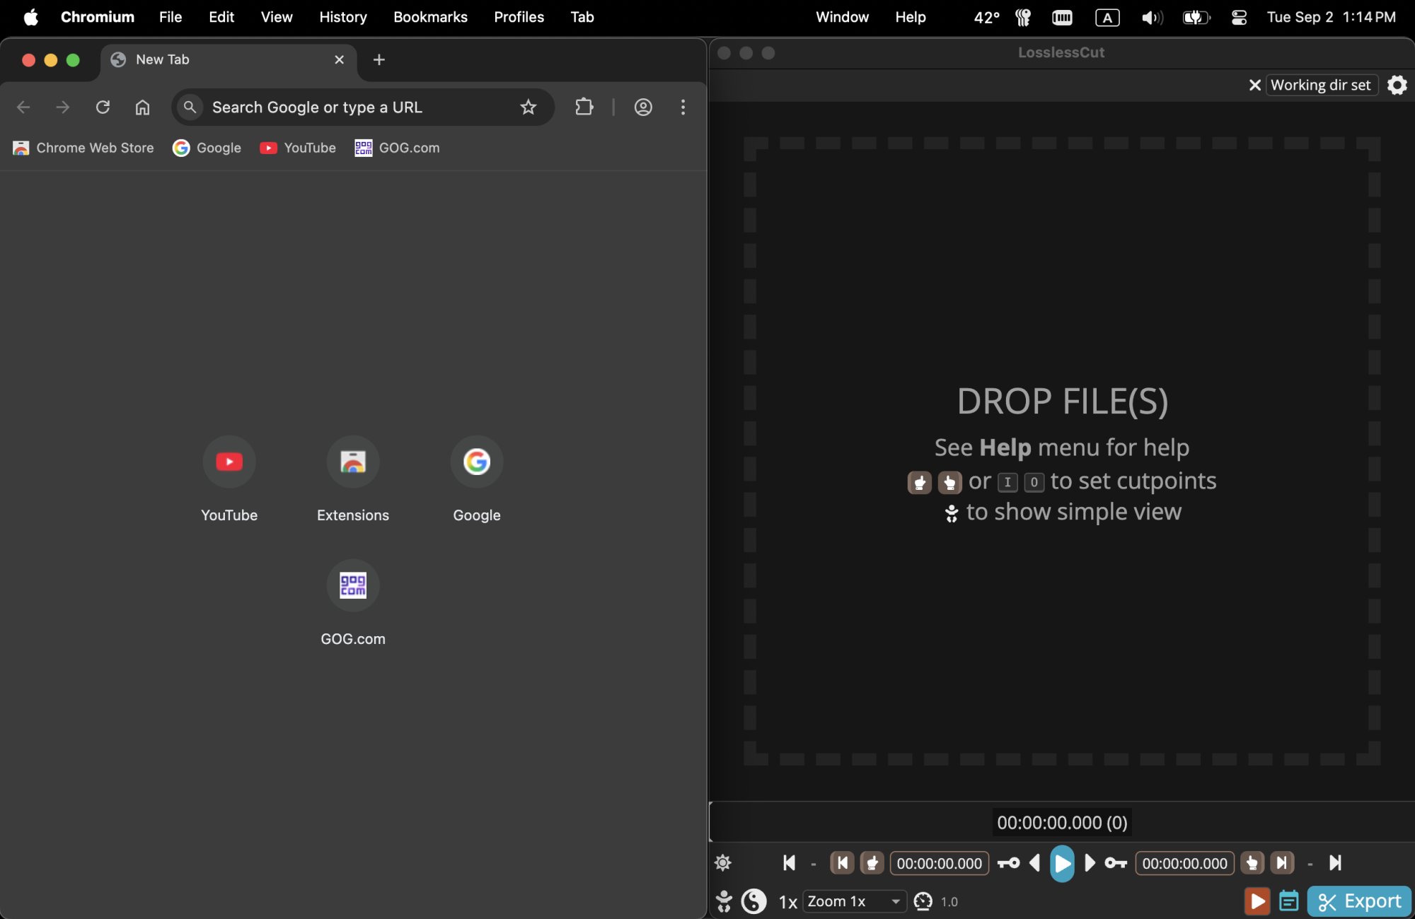This screenshot has width=1415, height=919.
Task: Set cut end at current position
Action: click(x=1252, y=863)
